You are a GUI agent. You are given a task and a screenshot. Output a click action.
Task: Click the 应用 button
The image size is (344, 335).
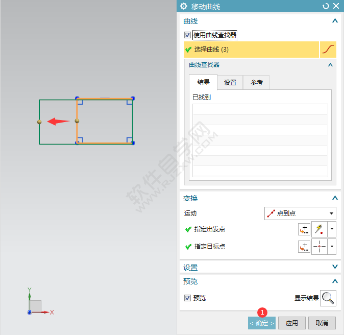coord(292,323)
